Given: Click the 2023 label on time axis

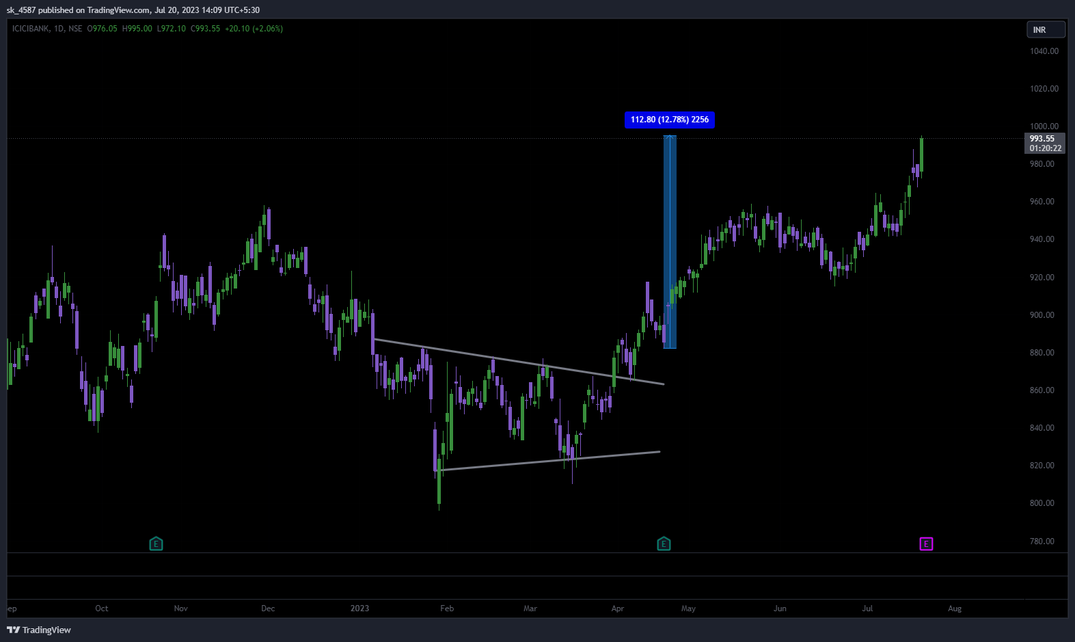Looking at the screenshot, I should pyautogui.click(x=359, y=608).
